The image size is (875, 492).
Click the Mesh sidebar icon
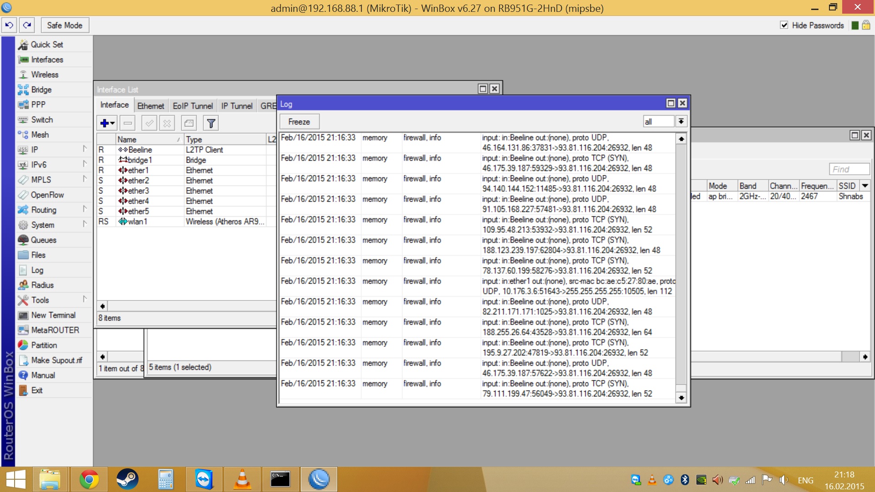pos(23,135)
